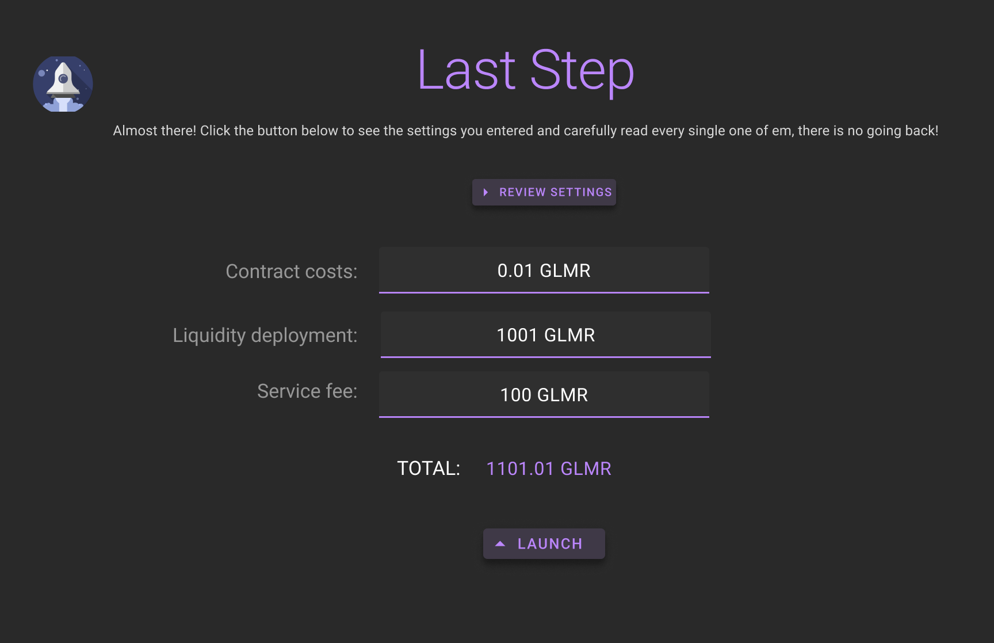
Task: Click the Service fee 100 GLMR field
Action: pos(544,395)
